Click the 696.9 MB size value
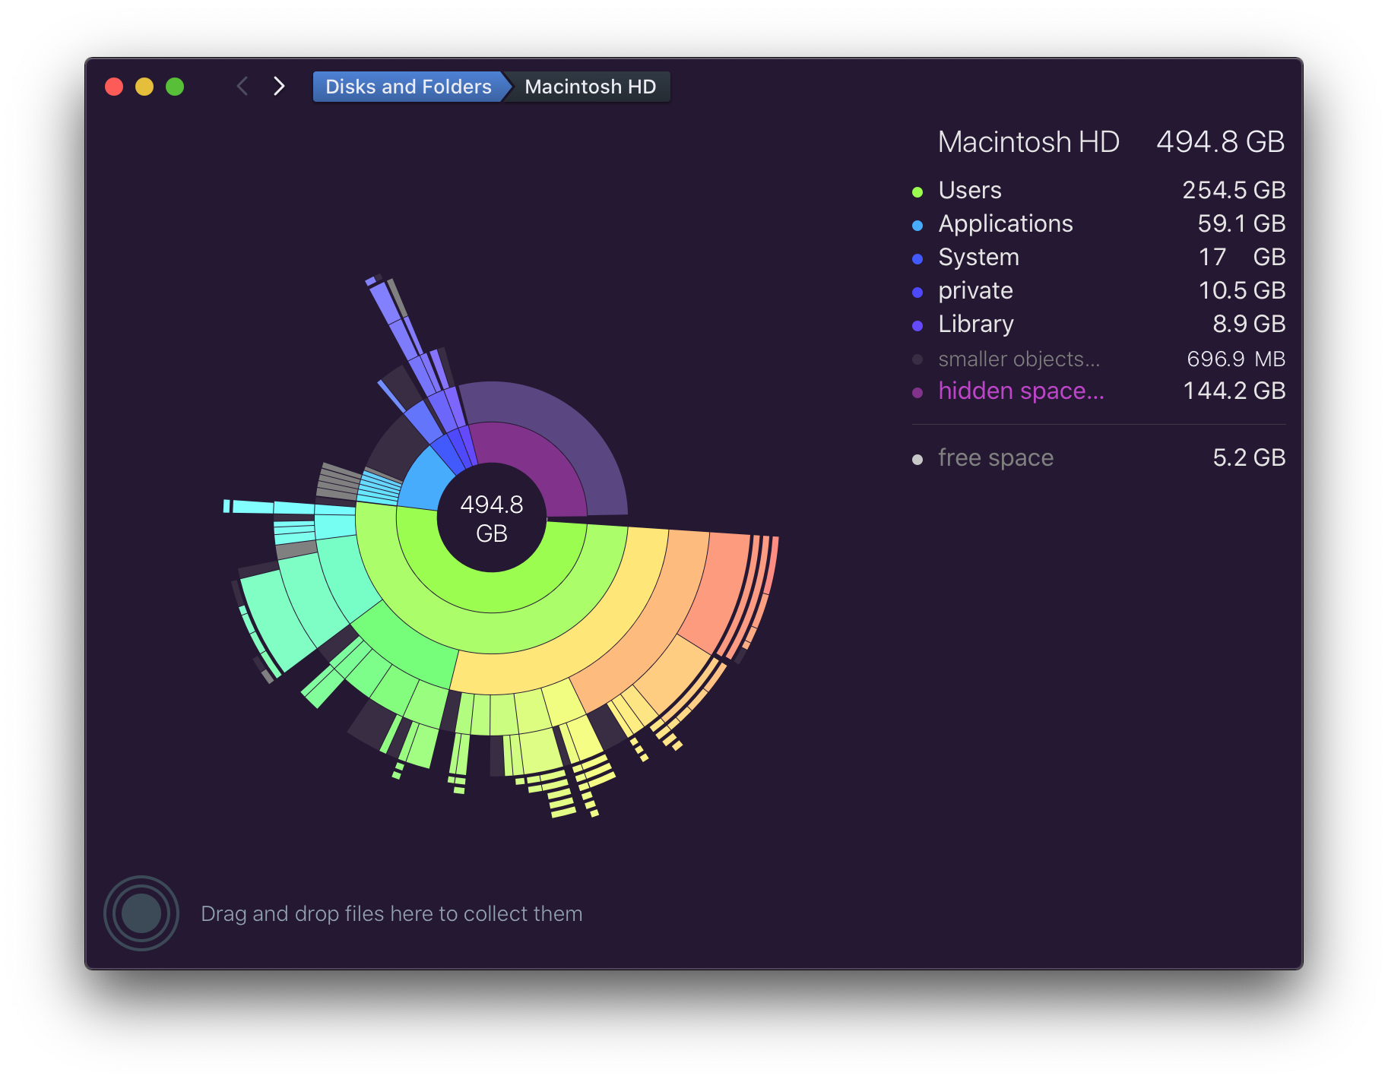The height and width of the screenshot is (1082, 1388). [x=1236, y=359]
